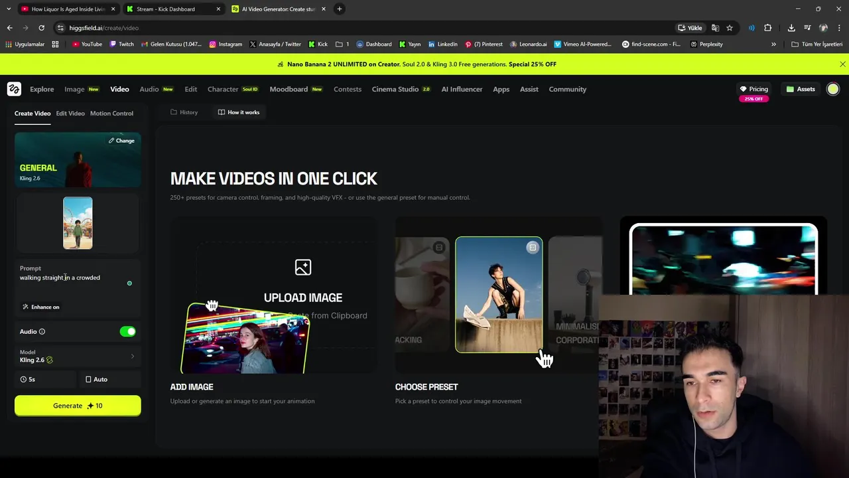849x478 pixels.
Task: Open Cinema Studio 2.0
Action: pyautogui.click(x=401, y=89)
